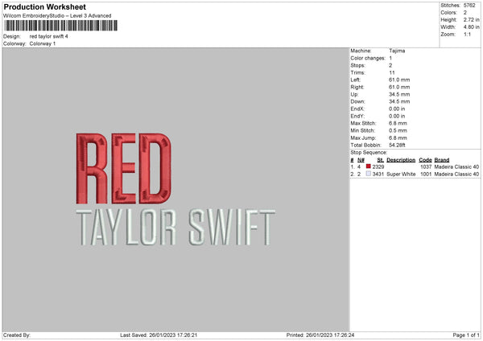The image size is (483, 341).
Task: Click the Trims value 11
Action: [392, 73]
